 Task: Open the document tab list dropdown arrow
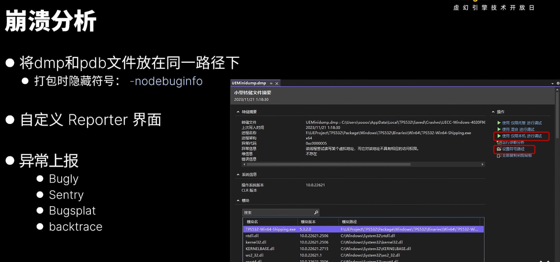click(552, 83)
